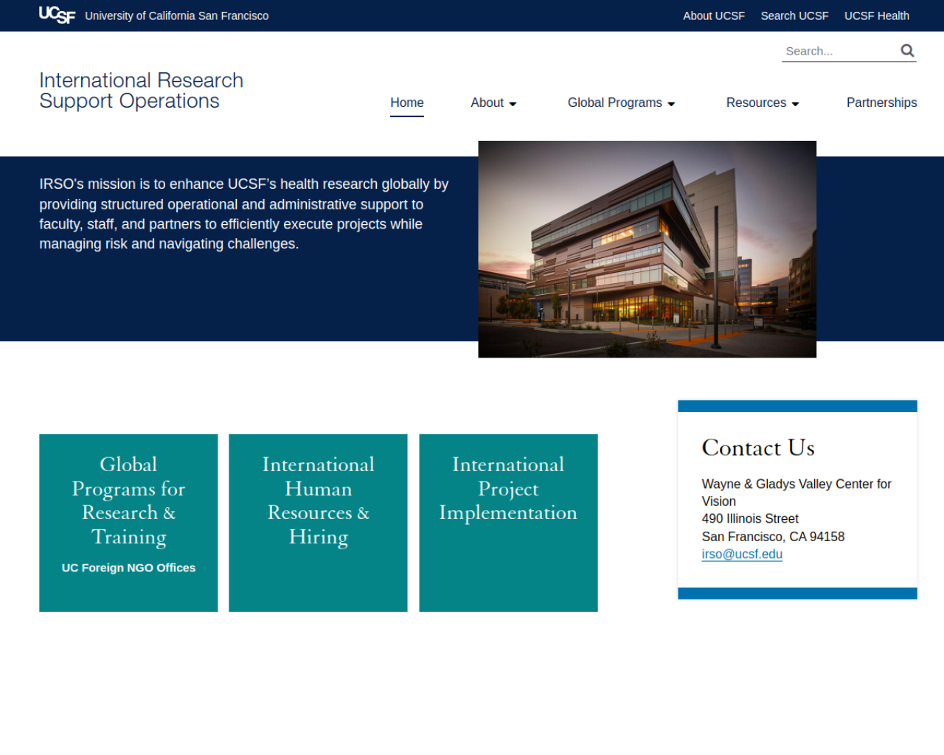
Task: Click the University of California San Francisco text
Action: point(176,15)
